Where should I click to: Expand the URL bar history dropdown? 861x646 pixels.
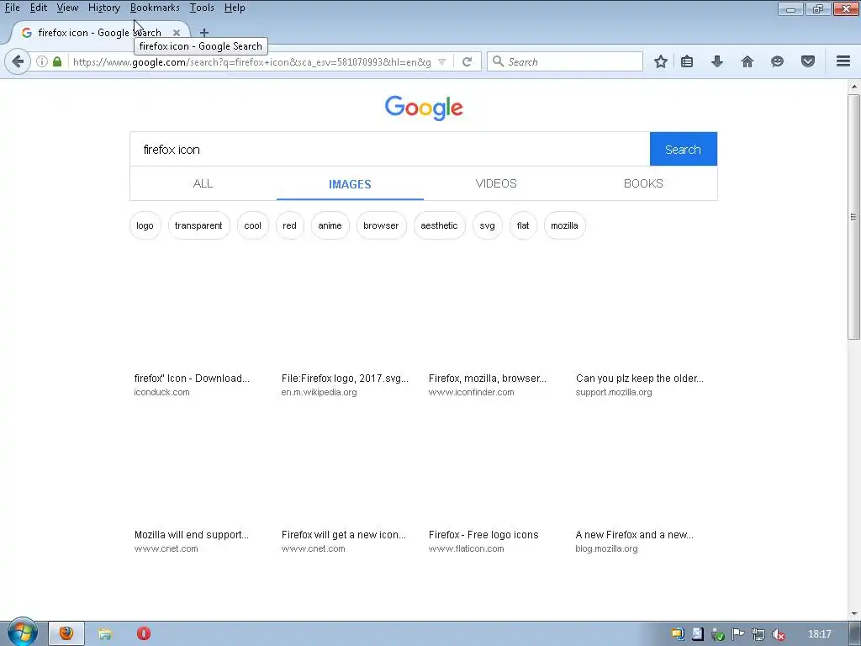[442, 62]
